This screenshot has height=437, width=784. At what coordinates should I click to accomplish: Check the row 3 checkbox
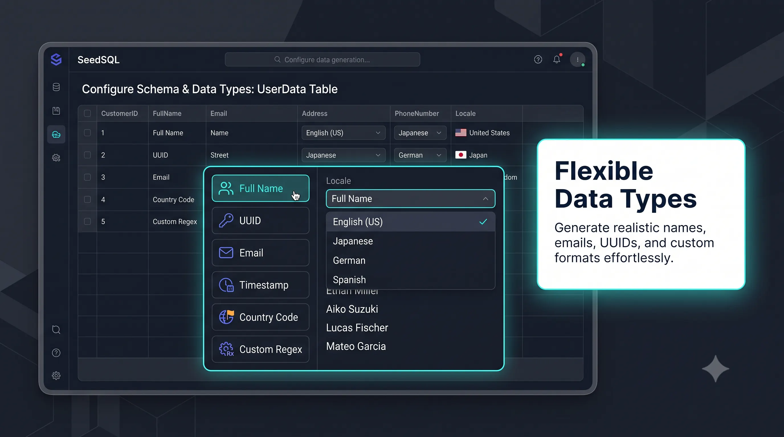[87, 177]
